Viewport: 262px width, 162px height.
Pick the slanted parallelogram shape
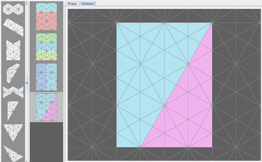13,28
